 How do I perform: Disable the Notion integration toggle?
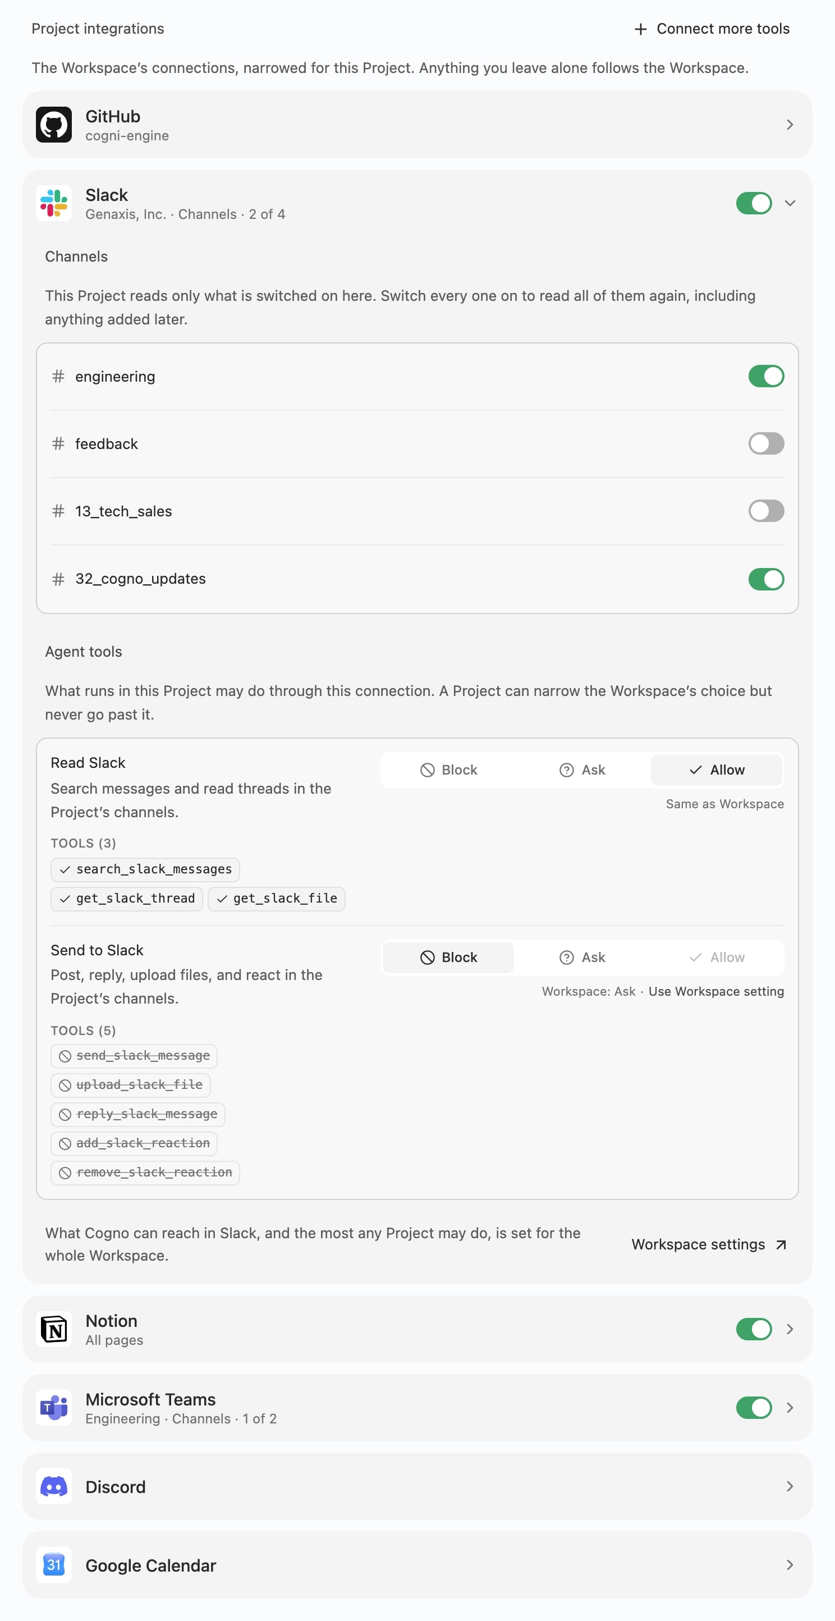pyautogui.click(x=754, y=1329)
